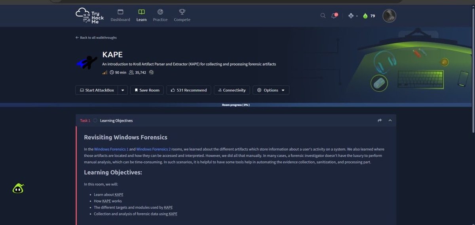Click the Revisiting Windows Forensics heading
475x225 pixels.
click(125, 137)
